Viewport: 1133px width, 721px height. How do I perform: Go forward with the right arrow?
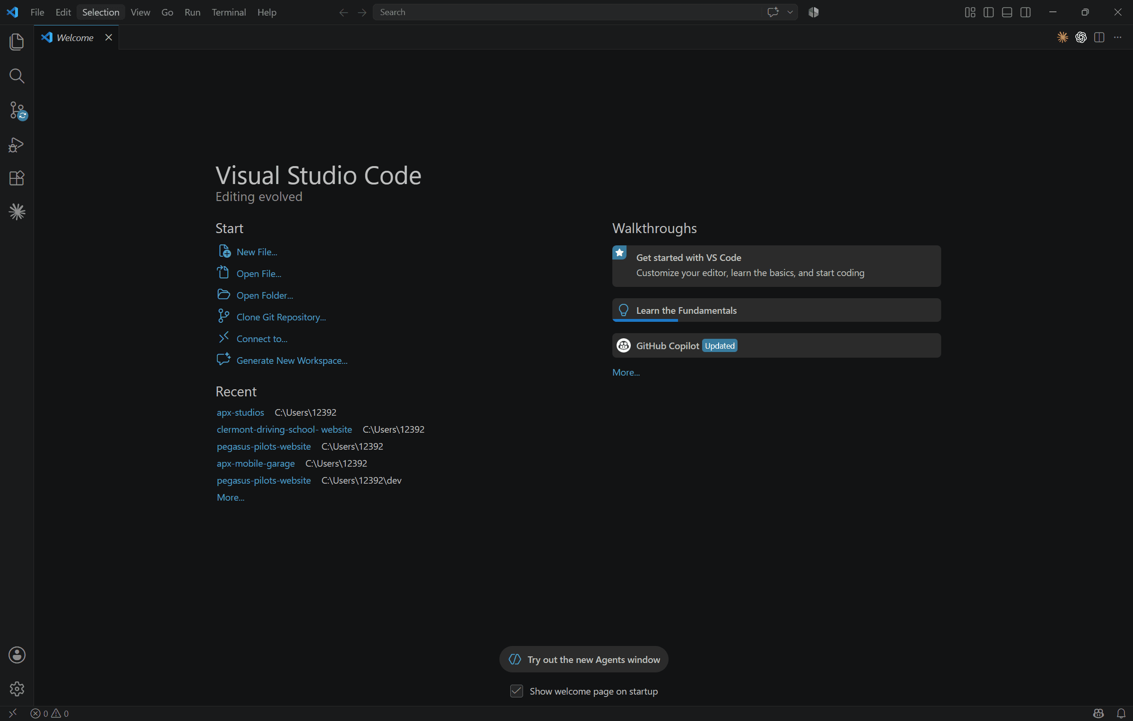coord(362,12)
